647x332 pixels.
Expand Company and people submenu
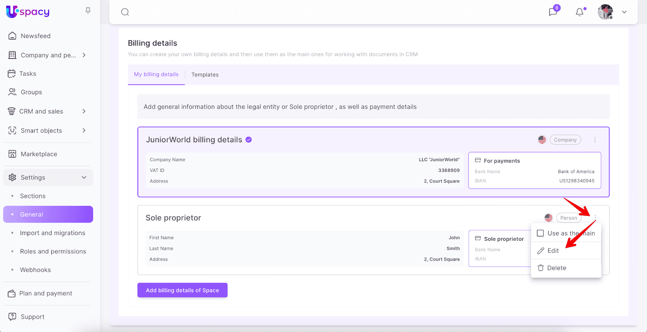click(x=84, y=55)
